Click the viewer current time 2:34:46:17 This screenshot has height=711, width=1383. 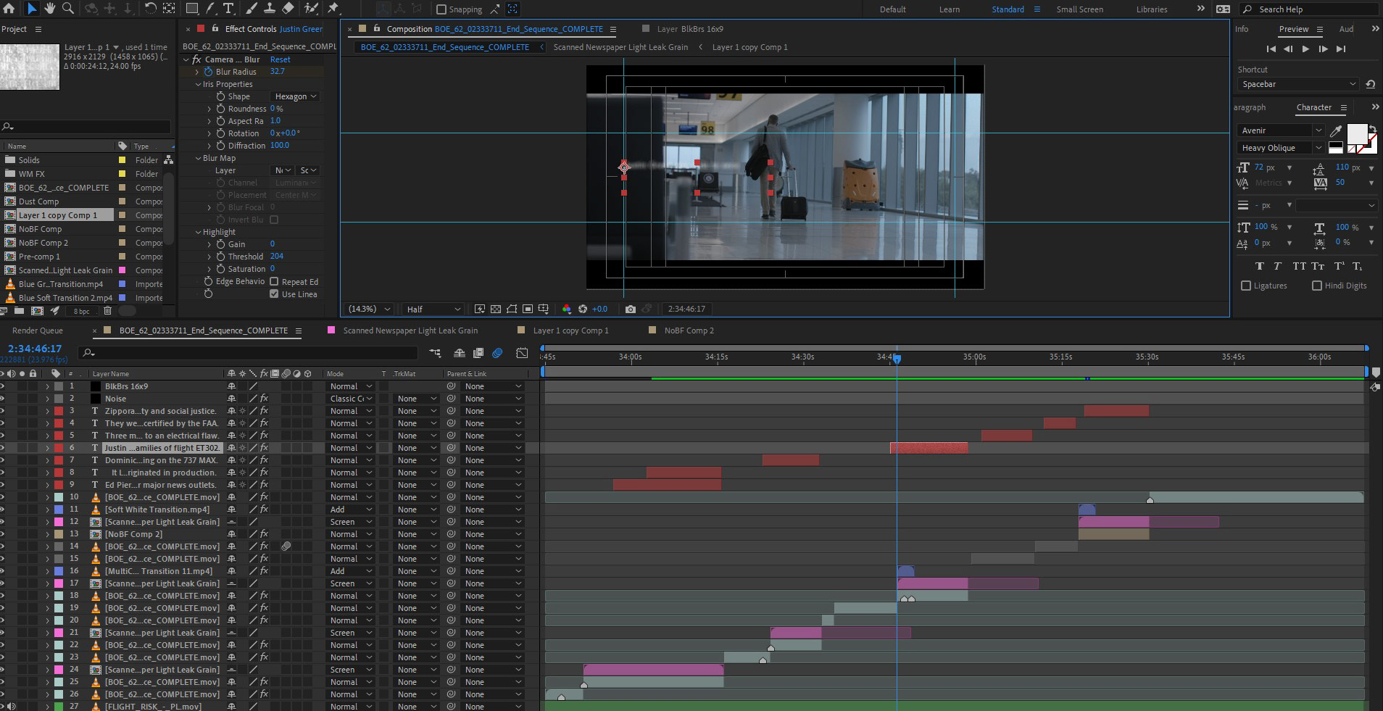click(686, 309)
